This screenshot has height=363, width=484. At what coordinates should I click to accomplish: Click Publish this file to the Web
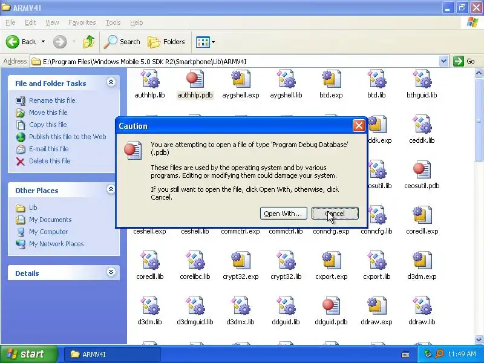point(68,137)
